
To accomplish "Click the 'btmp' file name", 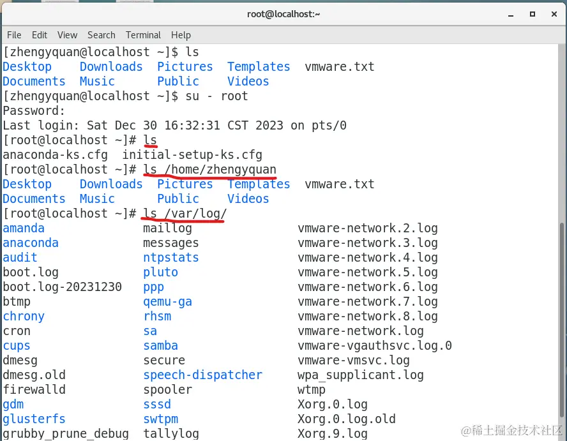I will tap(17, 302).
